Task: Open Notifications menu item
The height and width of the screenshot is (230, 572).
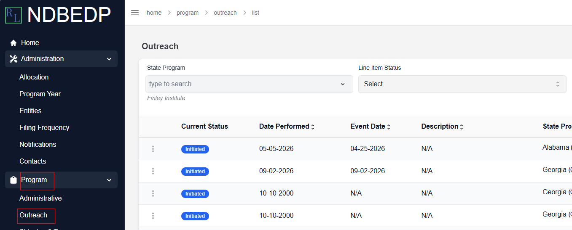Action: [38, 144]
